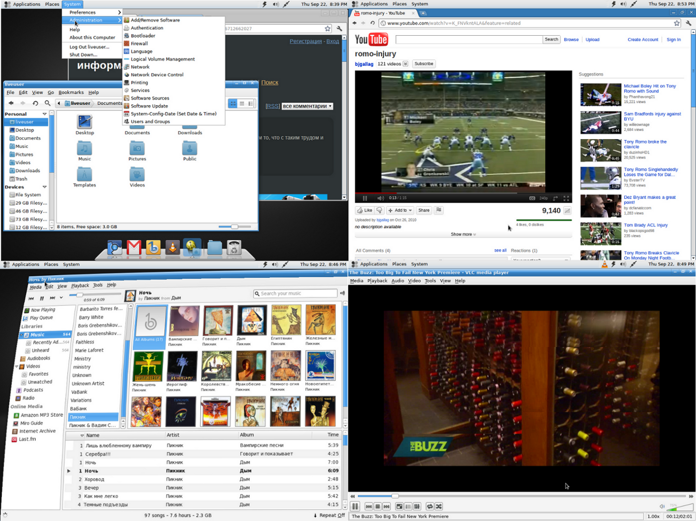Reload the YouTube page
696x521 pixels.
(x=373, y=23)
